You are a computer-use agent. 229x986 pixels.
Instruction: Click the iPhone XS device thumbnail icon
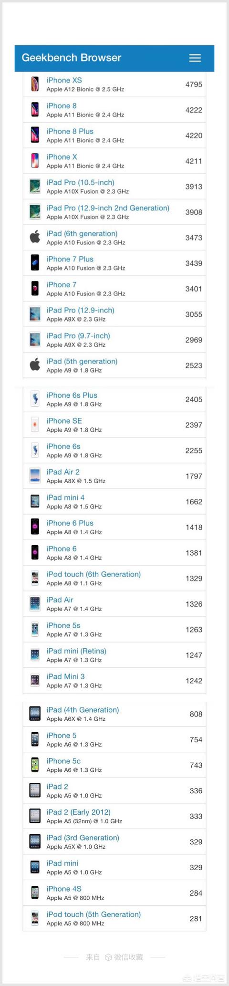pos(35,84)
